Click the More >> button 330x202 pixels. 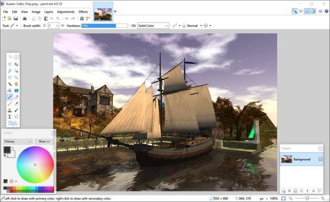[x=44, y=142]
